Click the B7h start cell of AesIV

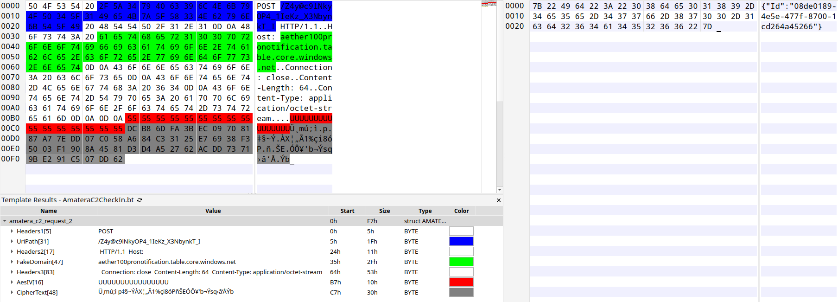coord(336,283)
